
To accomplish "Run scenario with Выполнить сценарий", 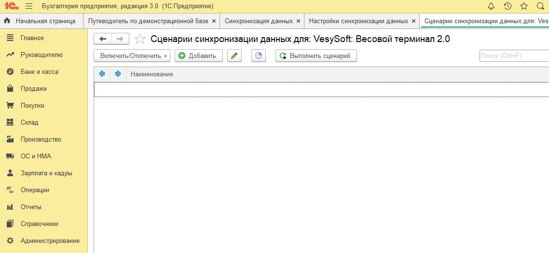I will pos(316,56).
